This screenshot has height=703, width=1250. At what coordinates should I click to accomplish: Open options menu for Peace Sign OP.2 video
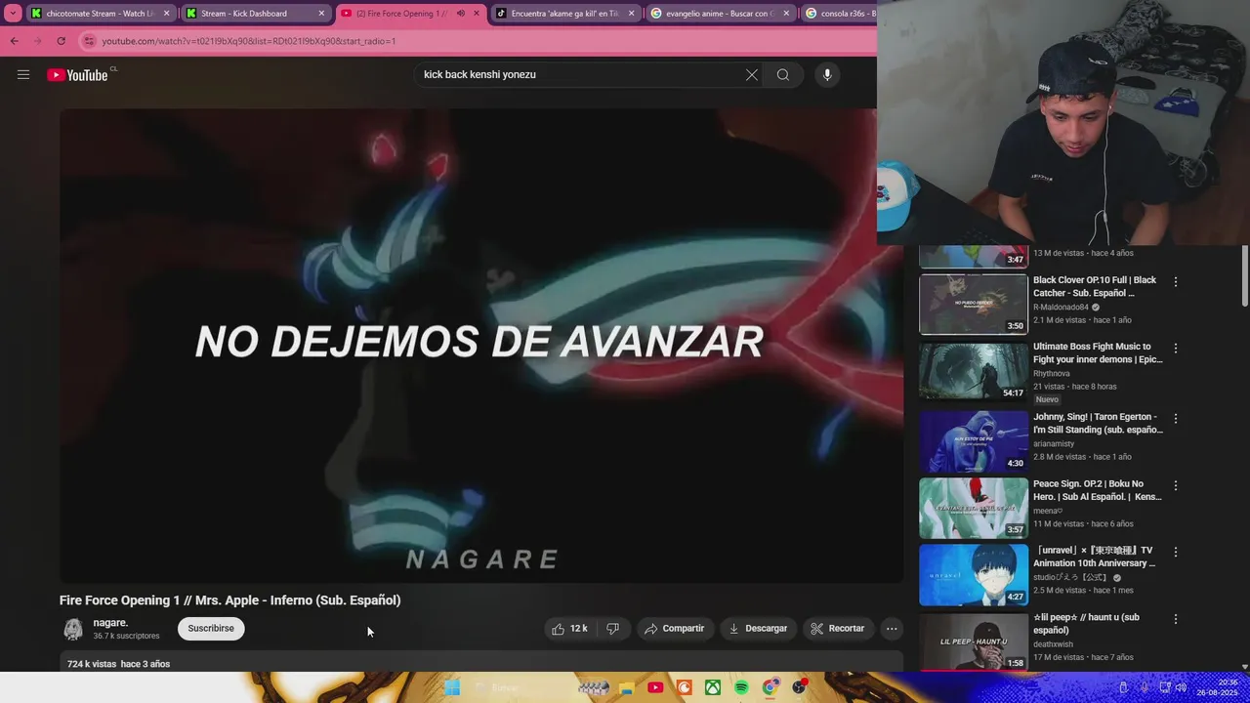click(1176, 485)
